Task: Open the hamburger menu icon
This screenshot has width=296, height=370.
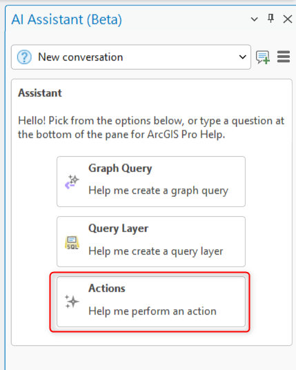Action: pos(284,57)
